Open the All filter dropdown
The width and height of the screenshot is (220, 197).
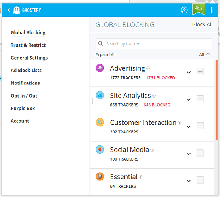(204, 54)
